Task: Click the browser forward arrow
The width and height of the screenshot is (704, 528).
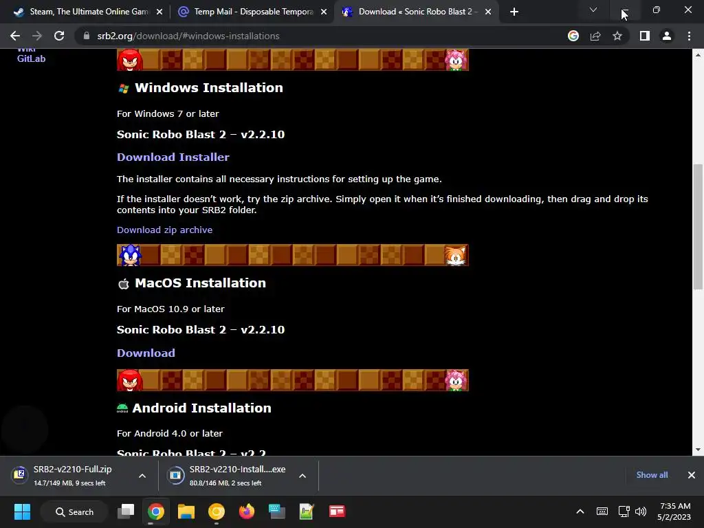Action: coord(37,36)
